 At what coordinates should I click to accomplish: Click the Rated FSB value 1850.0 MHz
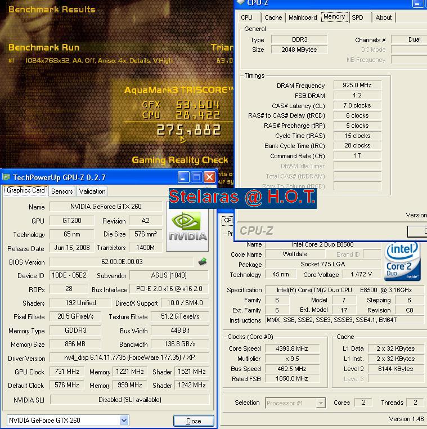coord(292,379)
